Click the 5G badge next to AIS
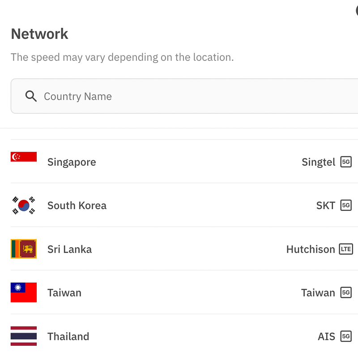358x356 pixels. tap(346, 336)
